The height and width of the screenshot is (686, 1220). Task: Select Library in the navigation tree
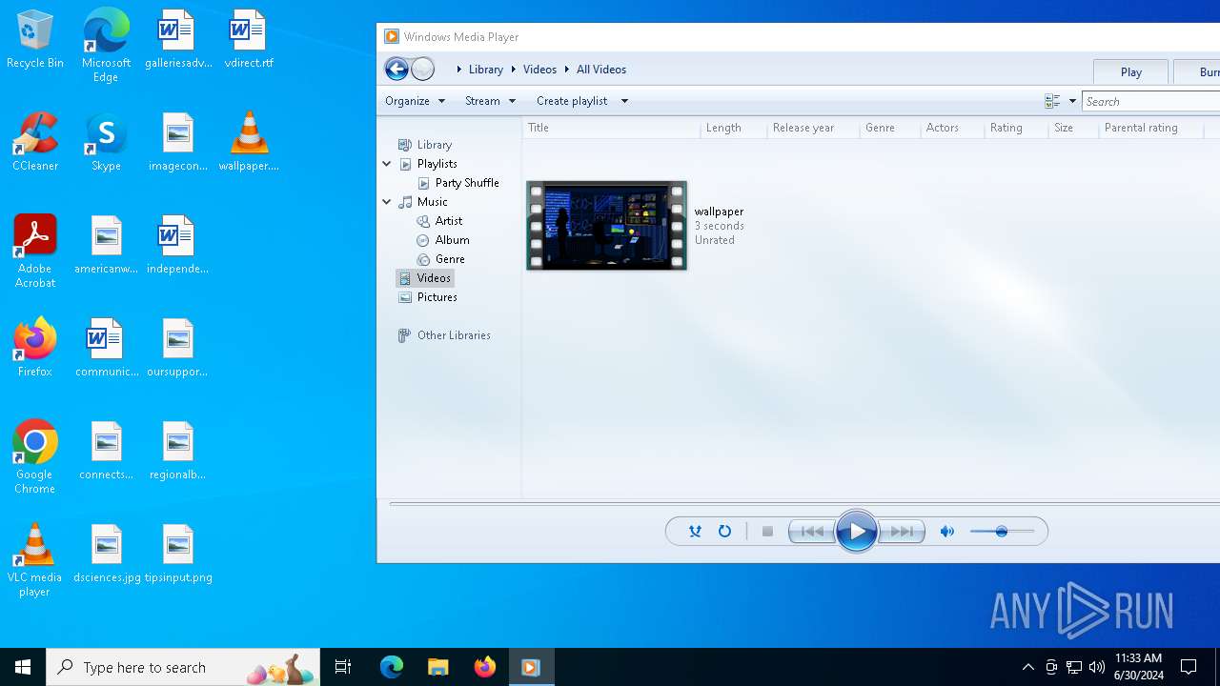(434, 145)
